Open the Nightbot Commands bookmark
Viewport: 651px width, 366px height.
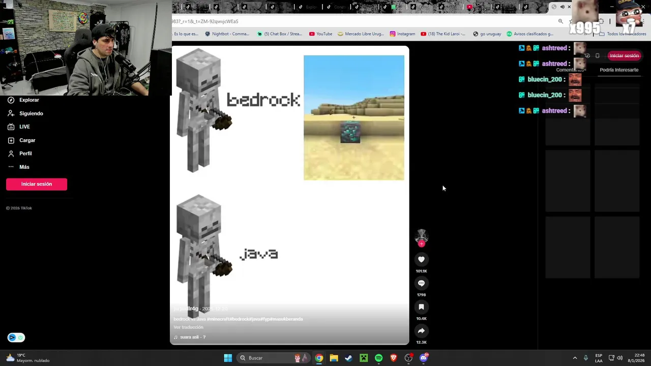coord(227,34)
